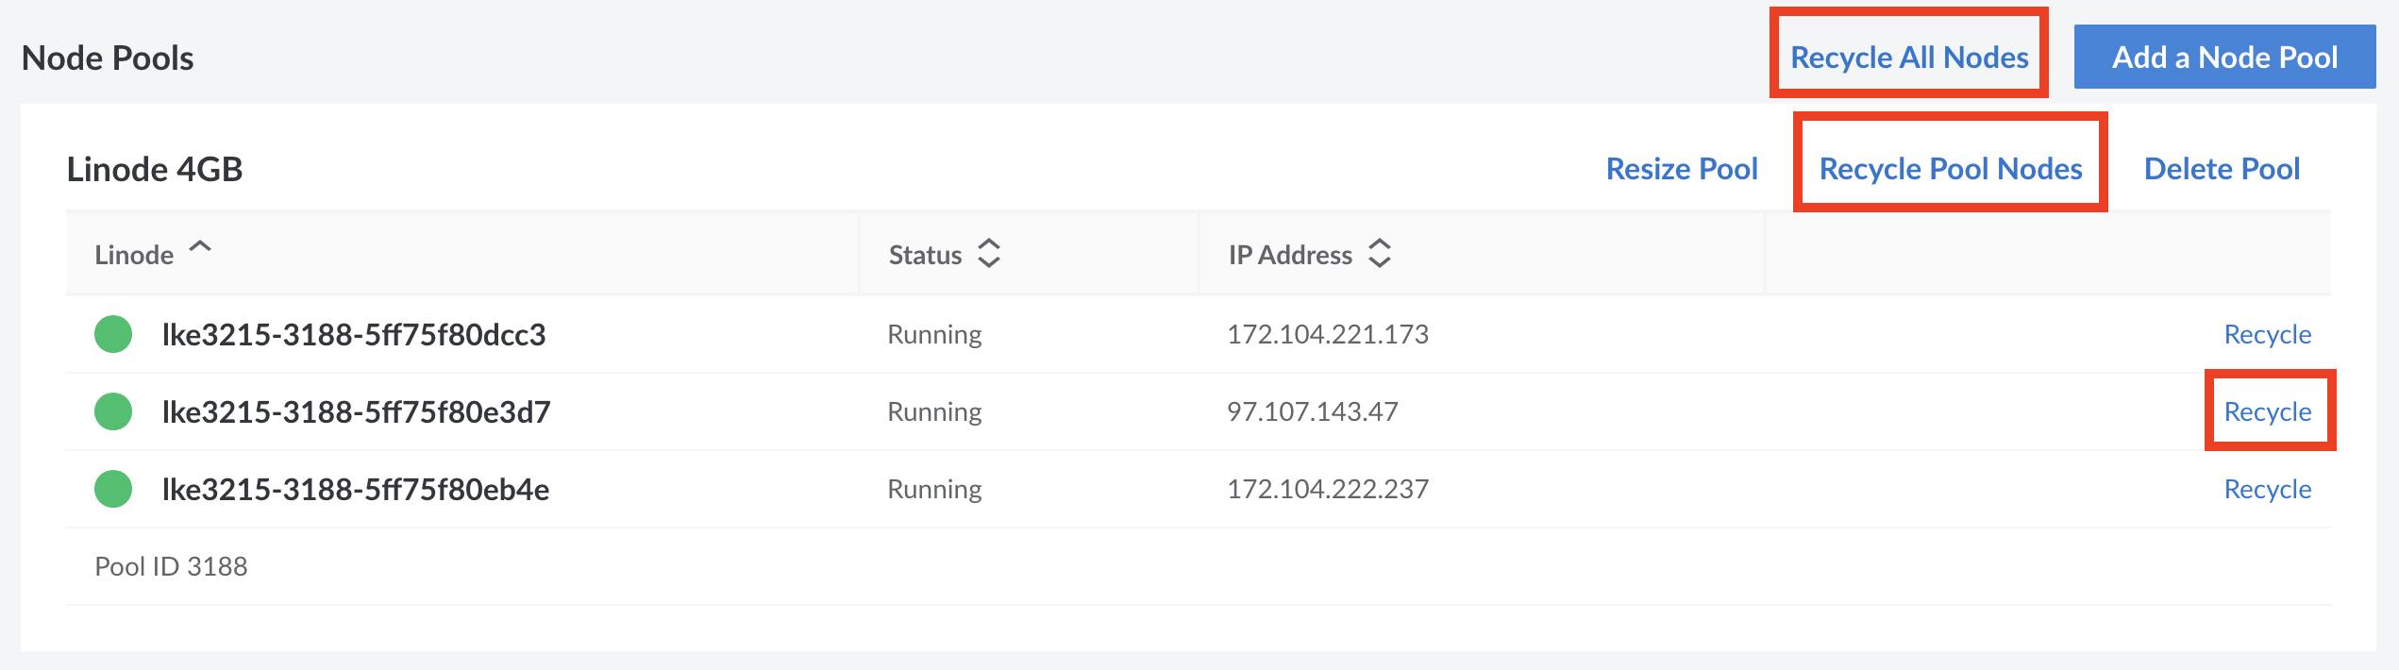Recycle the node with IP 97.107.143.47

tap(2267, 412)
